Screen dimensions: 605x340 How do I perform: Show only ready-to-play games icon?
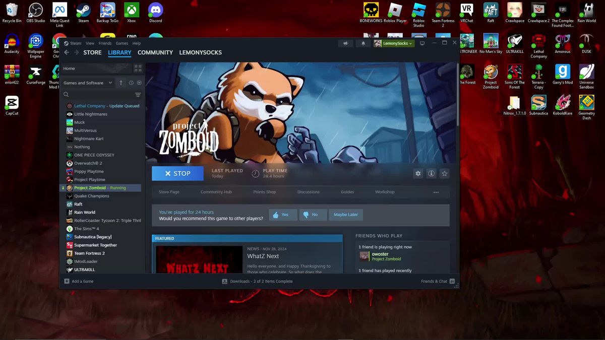pos(139,83)
